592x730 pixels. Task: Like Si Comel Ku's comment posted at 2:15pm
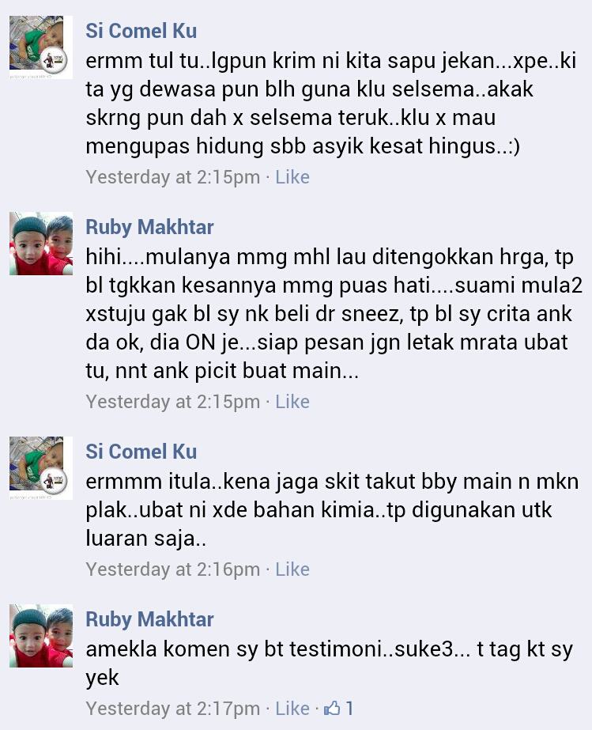(292, 177)
